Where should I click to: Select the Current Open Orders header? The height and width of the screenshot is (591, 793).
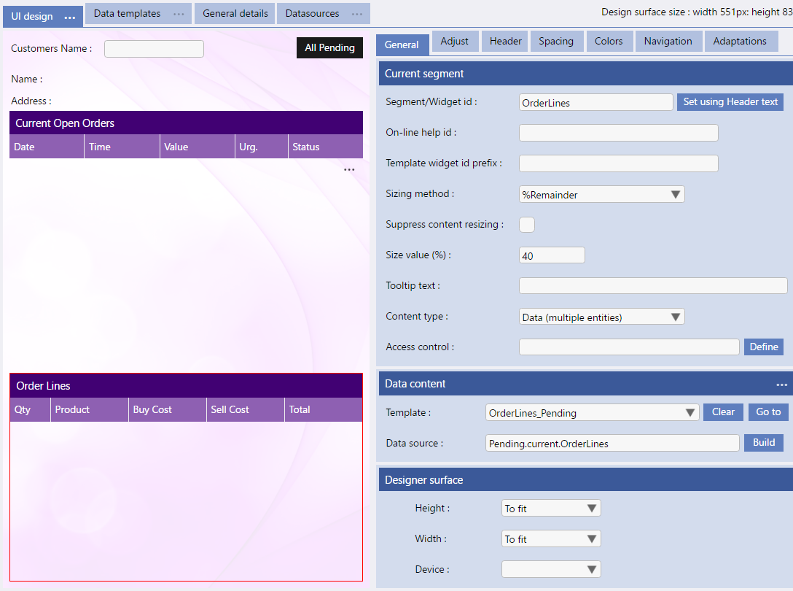tap(186, 123)
